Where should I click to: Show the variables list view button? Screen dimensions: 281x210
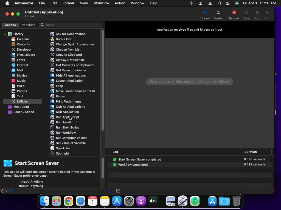coord(118,191)
